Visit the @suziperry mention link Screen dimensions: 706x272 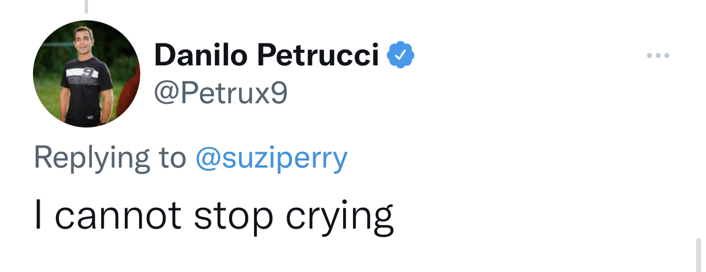pos(272,158)
